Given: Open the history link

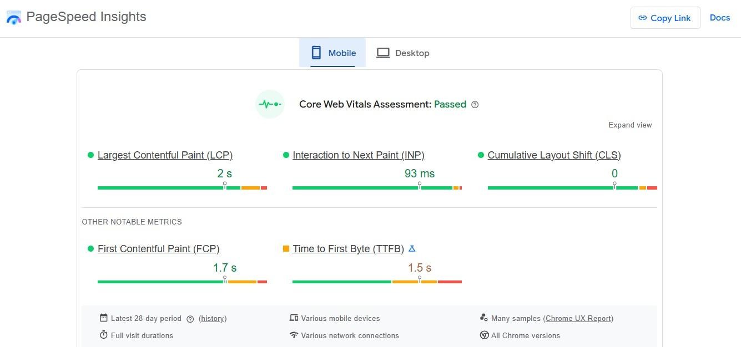Looking at the screenshot, I should click(x=213, y=319).
